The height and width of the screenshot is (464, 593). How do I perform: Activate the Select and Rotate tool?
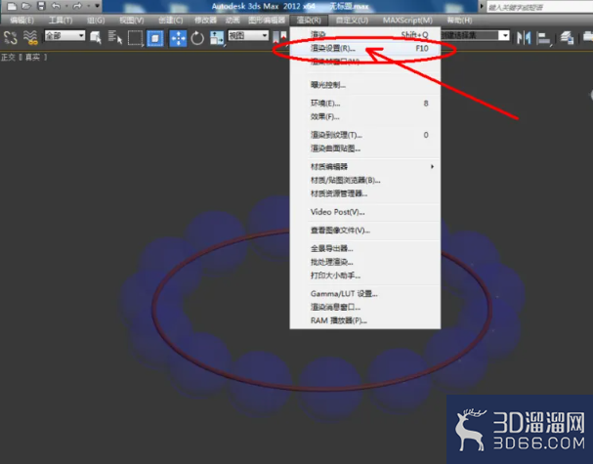click(x=197, y=38)
